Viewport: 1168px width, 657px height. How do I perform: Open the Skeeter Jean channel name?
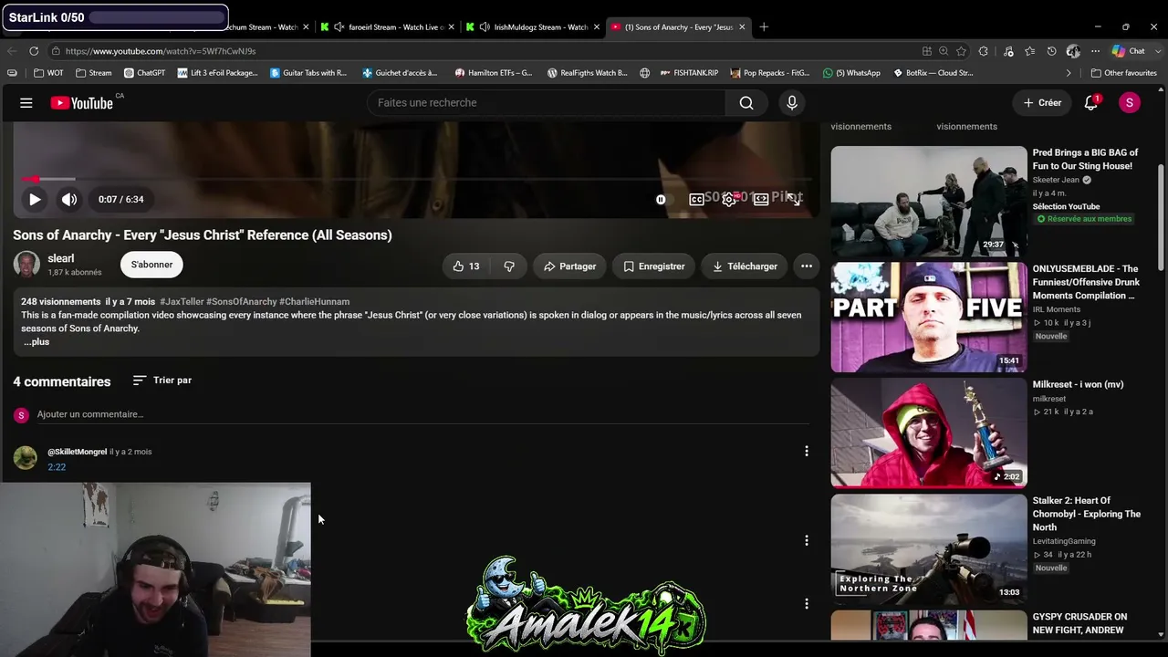1056,181
